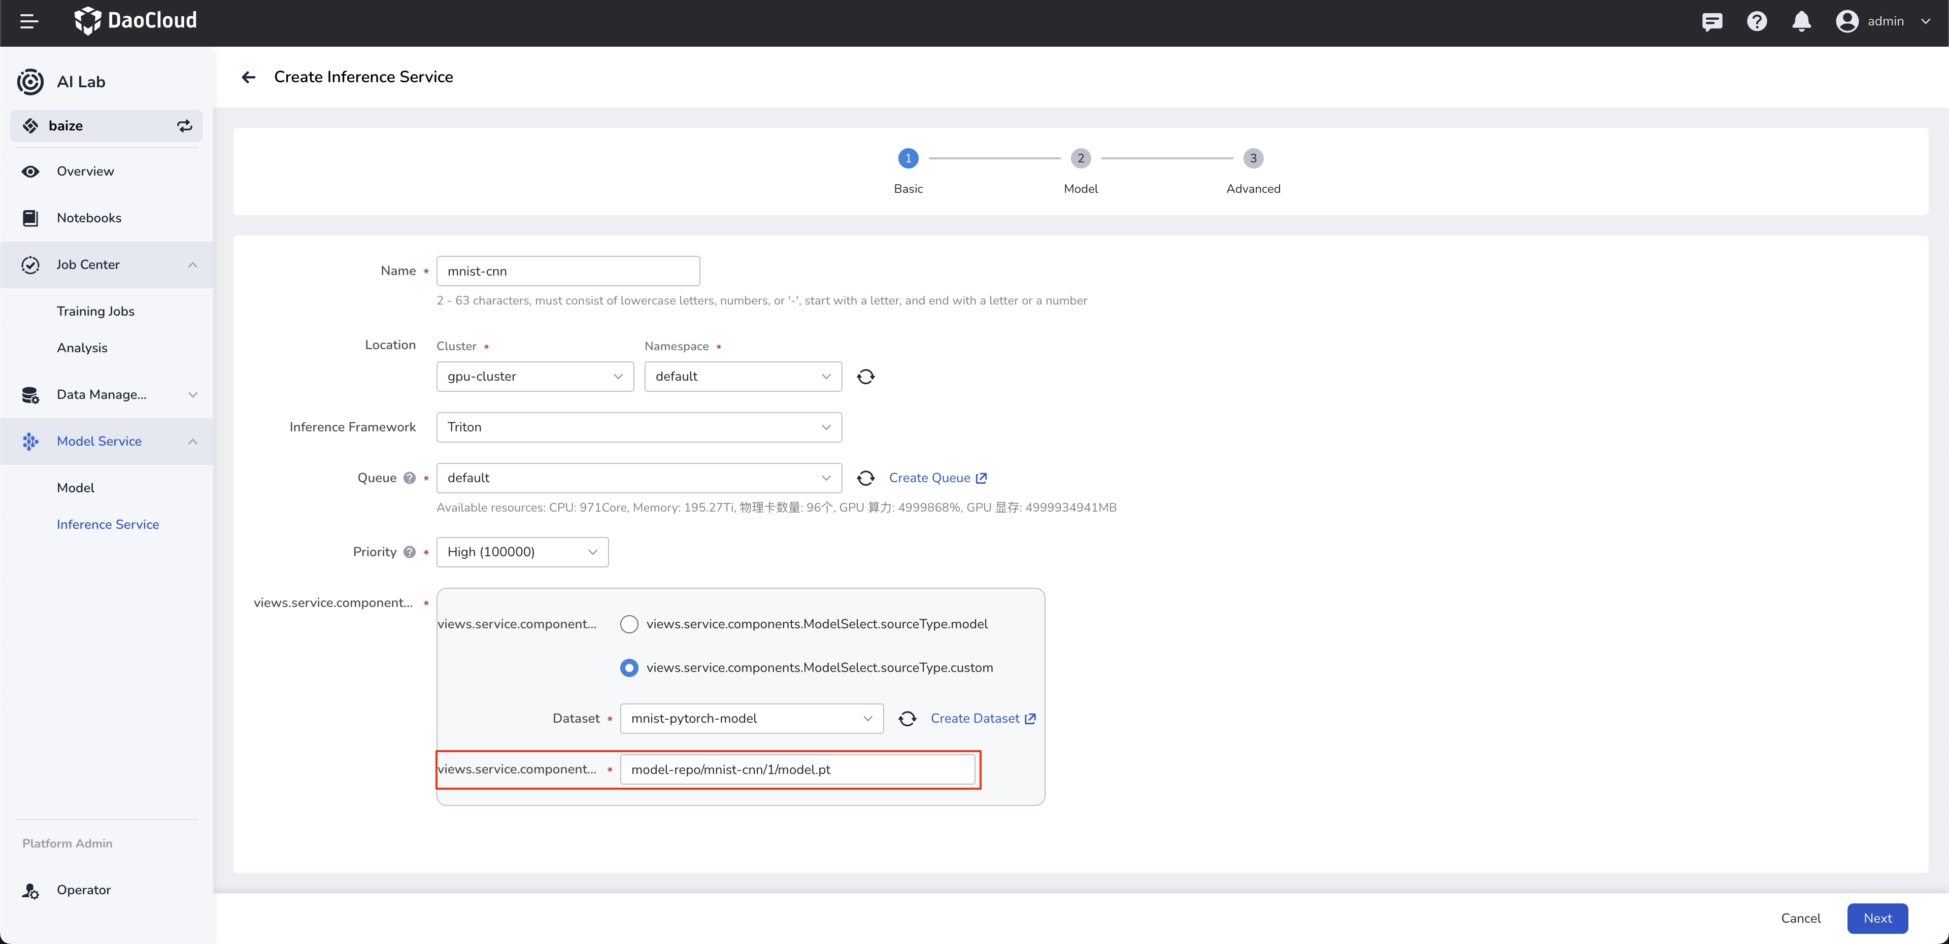The height and width of the screenshot is (944, 1949).
Task: Click the Create Queue link
Action: [937, 477]
